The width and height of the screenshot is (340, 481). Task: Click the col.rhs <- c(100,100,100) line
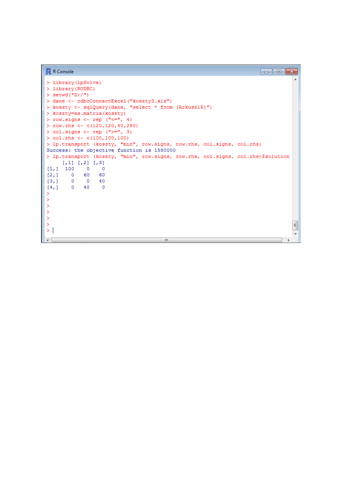click(x=91, y=138)
